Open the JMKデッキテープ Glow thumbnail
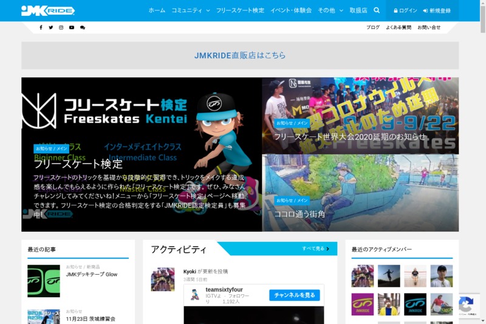The height and width of the screenshot is (324, 486). tap(44, 281)
